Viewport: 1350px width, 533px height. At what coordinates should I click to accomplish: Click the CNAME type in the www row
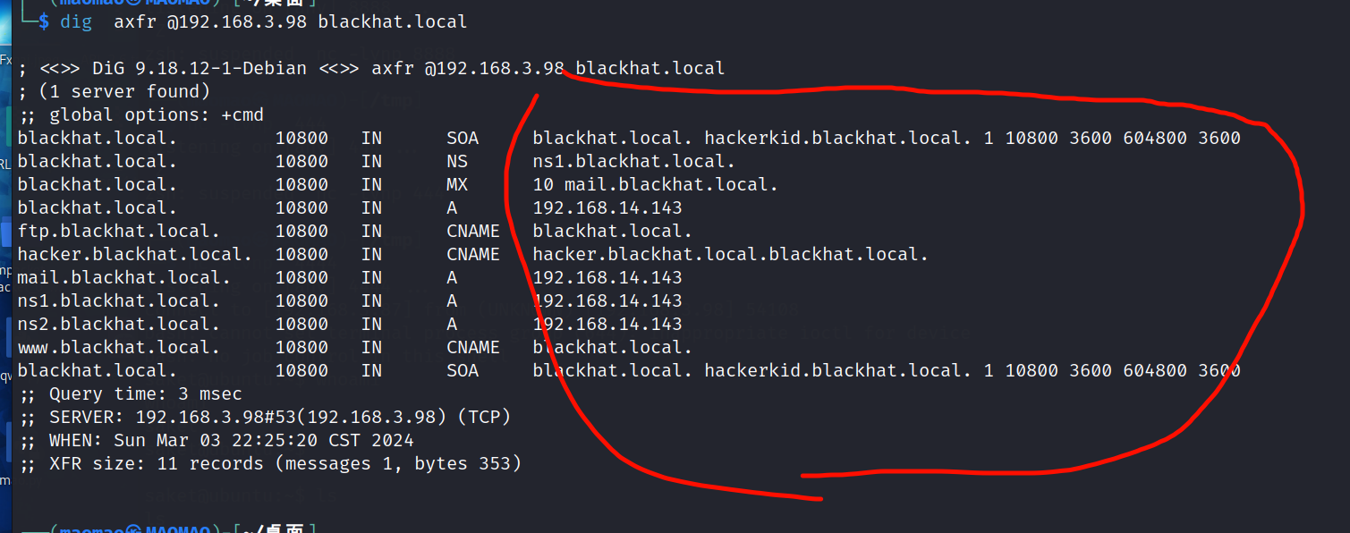coord(473,347)
